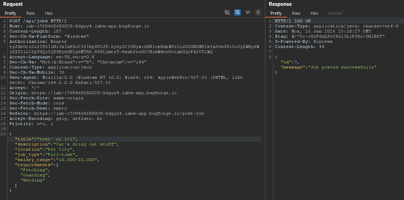
Task: Click the Authorization: Bearer header line
Action: (38, 41)
